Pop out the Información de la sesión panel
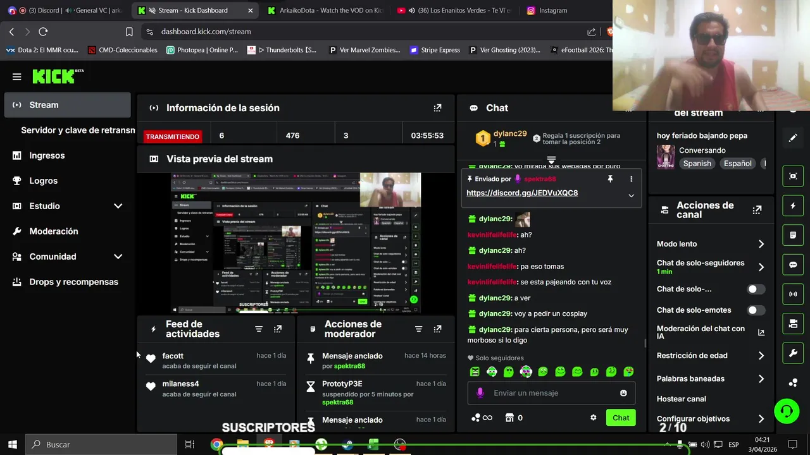This screenshot has height=455, width=810. (437, 108)
